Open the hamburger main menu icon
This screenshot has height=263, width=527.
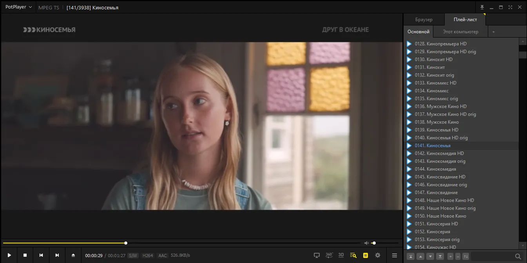coord(395,256)
